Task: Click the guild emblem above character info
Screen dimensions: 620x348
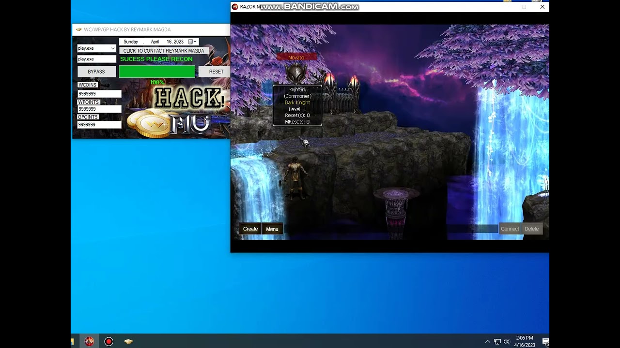Action: (x=296, y=74)
